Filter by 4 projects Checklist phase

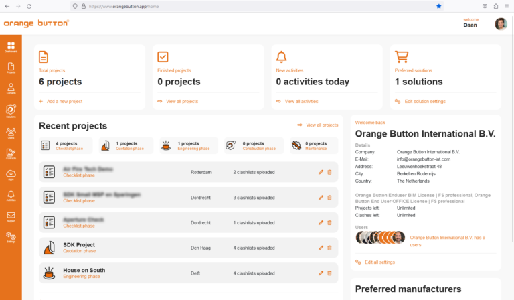coord(66,145)
